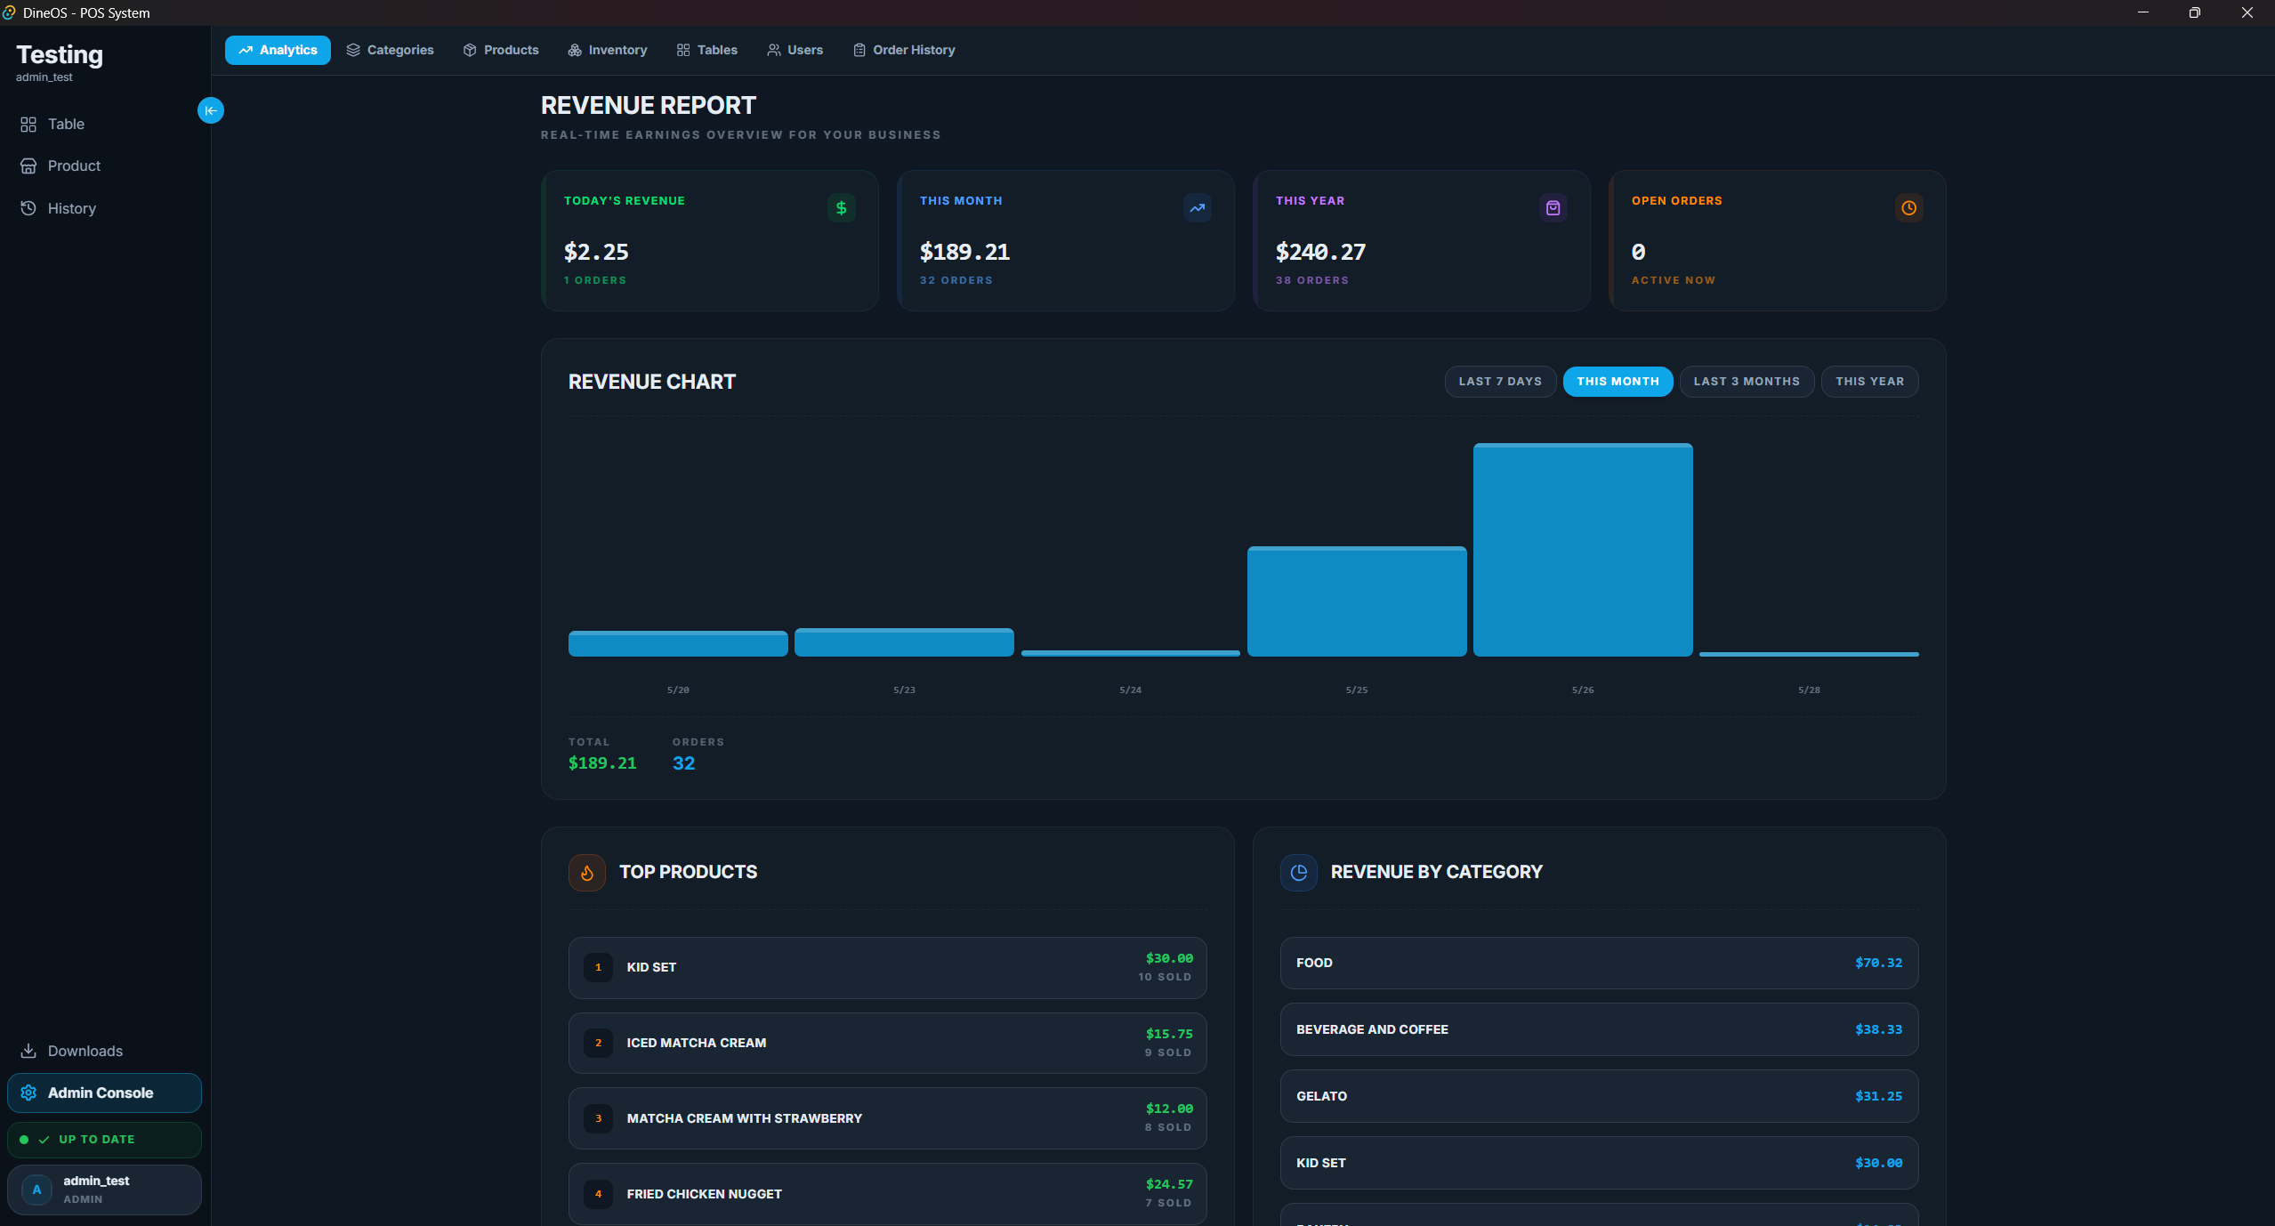Select the Last 7 Days chart range
Image resolution: width=2275 pixels, height=1226 pixels.
tap(1500, 382)
